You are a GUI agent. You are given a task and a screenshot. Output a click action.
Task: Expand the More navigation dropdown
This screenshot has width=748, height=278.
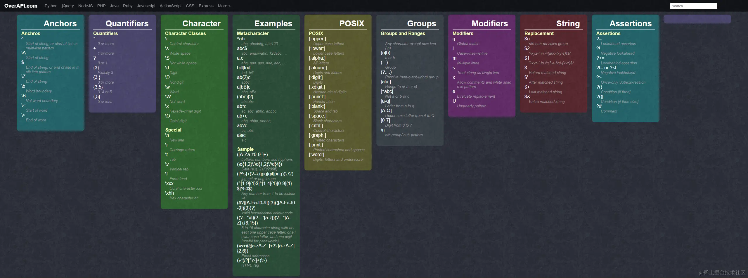coord(224,6)
